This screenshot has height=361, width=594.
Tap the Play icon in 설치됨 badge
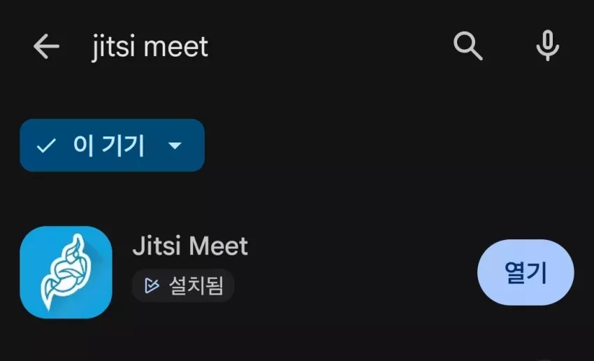click(152, 285)
